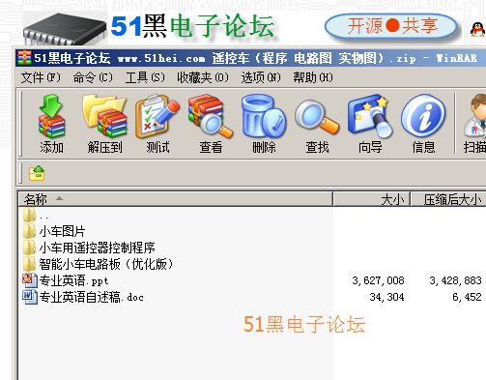Click size value 3,627,008

click(x=378, y=280)
